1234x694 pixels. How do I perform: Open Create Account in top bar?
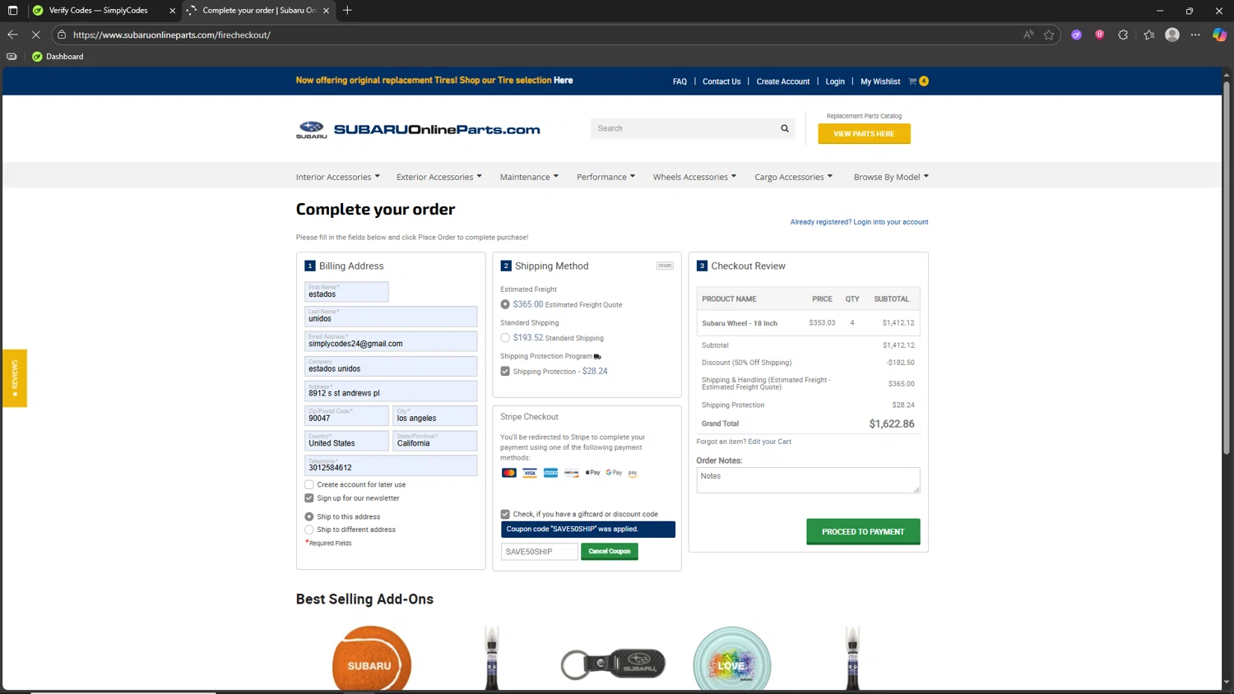pos(783,81)
